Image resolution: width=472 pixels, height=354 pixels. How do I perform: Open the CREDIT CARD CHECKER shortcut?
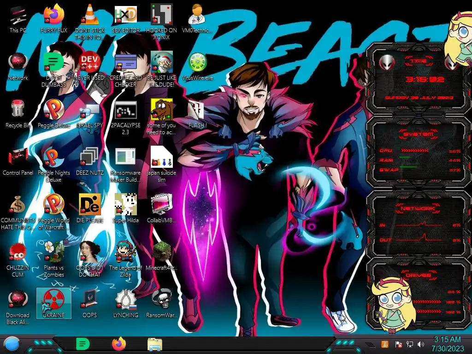point(126,70)
